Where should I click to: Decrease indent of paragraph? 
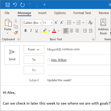pos(85,31)
